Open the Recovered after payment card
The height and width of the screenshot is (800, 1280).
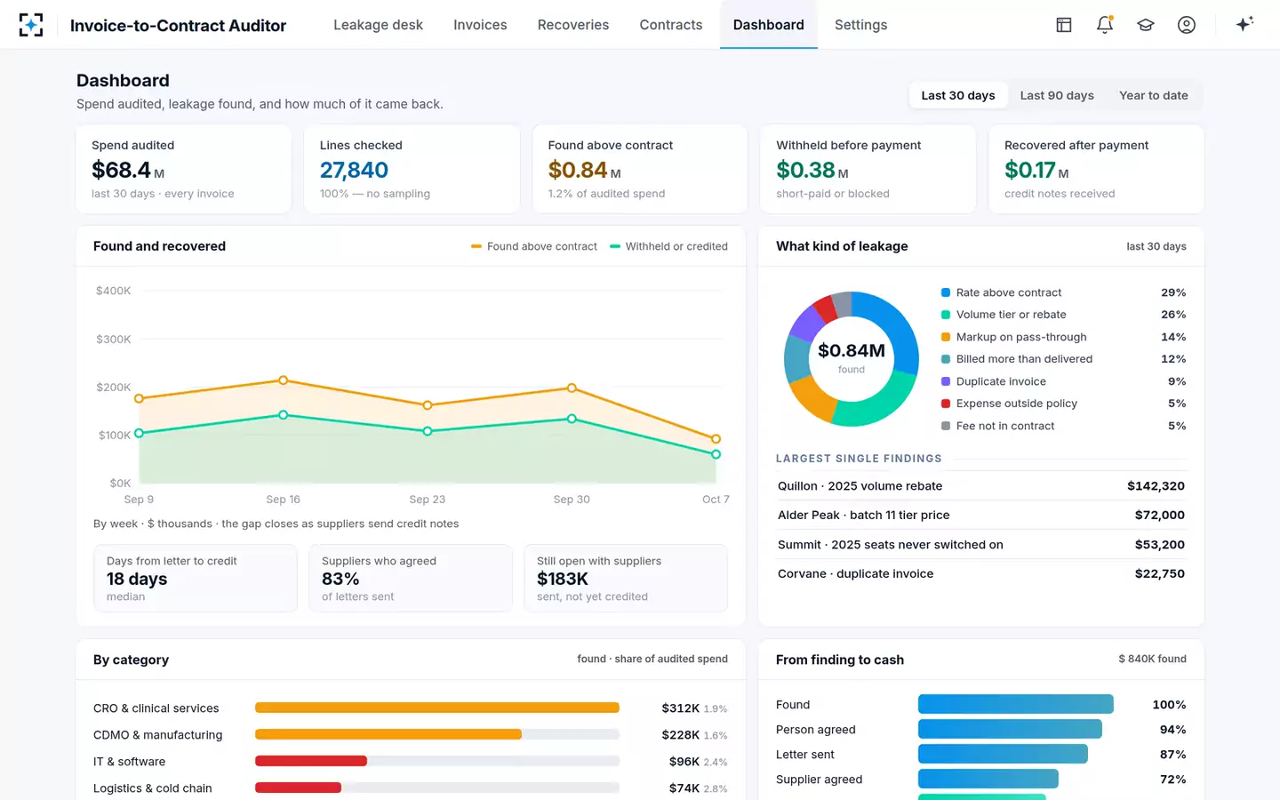(x=1096, y=169)
